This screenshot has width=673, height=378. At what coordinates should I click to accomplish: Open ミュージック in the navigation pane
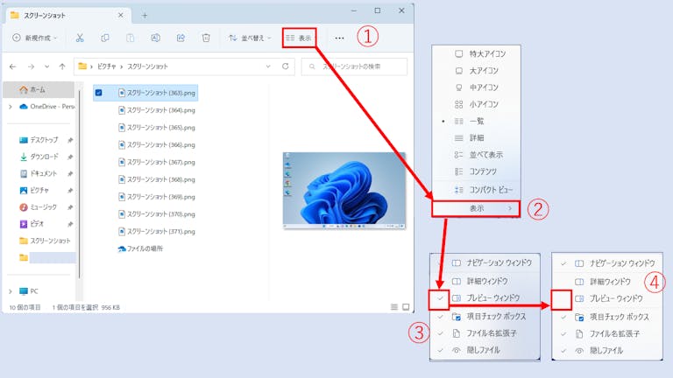(38, 207)
